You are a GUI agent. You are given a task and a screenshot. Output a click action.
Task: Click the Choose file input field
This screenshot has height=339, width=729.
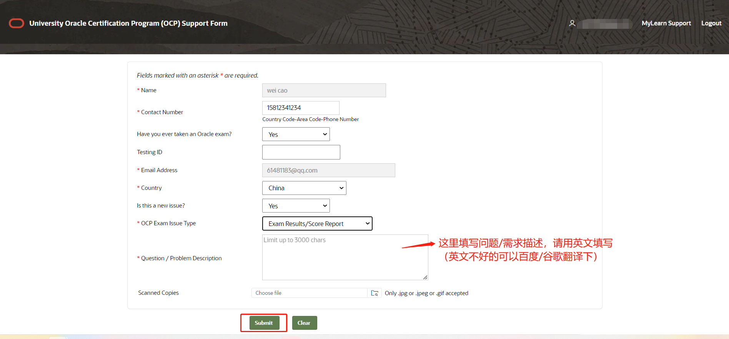tap(310, 293)
